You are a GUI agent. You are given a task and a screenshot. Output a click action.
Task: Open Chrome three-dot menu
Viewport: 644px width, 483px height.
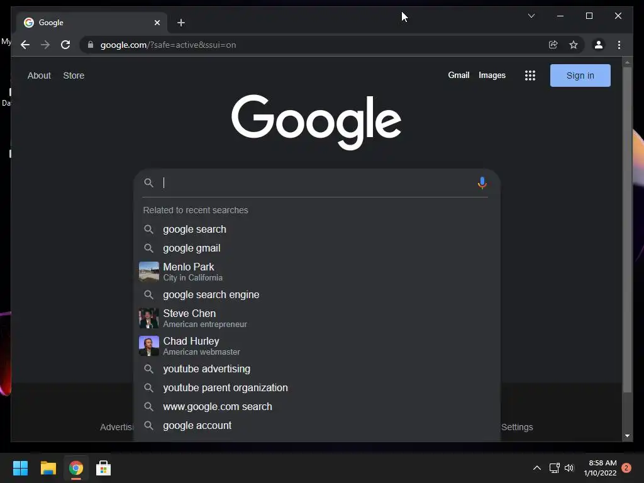tap(619, 45)
